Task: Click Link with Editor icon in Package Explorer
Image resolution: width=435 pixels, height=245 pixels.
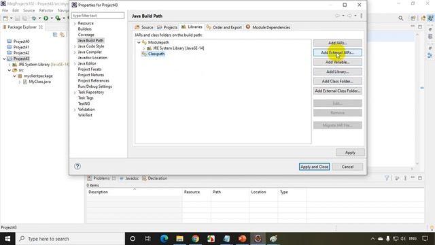Action: [x=62, y=35]
